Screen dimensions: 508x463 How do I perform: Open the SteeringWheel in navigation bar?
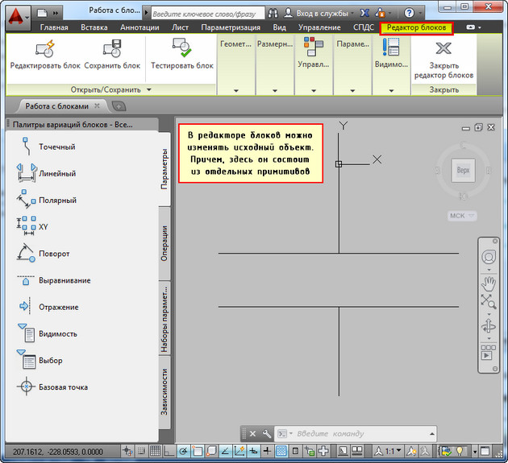click(x=489, y=257)
